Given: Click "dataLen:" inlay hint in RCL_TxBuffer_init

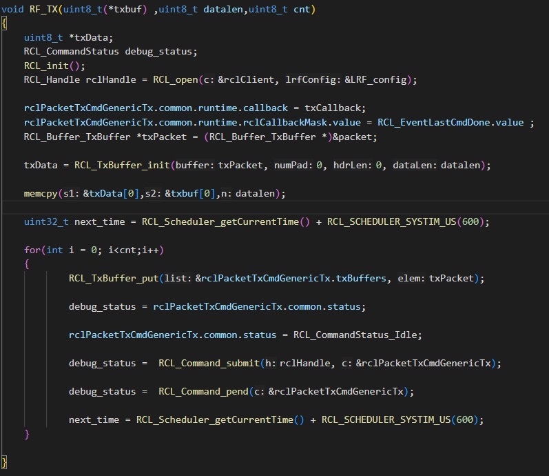Looking at the screenshot, I should click(x=415, y=165).
